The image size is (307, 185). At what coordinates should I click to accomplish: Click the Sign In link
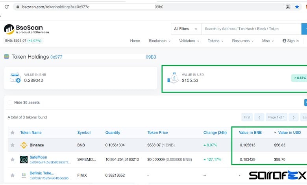pyautogui.click(x=290, y=41)
